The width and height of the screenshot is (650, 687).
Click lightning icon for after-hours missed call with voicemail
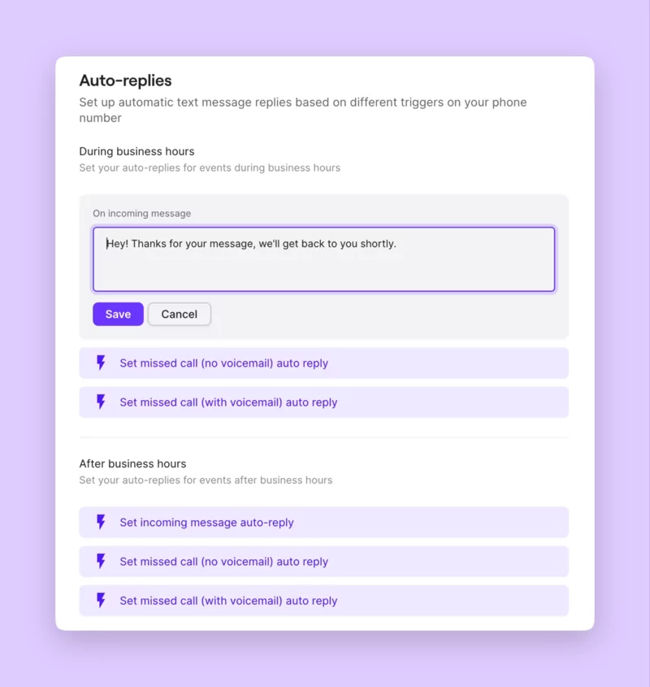coord(101,601)
